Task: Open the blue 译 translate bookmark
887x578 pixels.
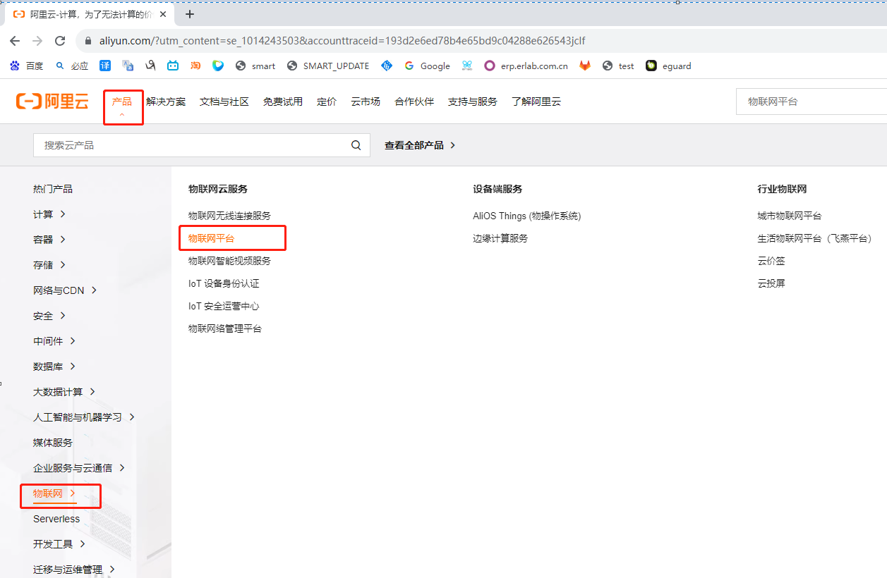Action: [105, 66]
